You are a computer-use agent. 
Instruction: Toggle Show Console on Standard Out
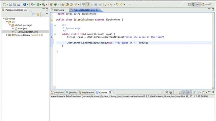[185, 92]
